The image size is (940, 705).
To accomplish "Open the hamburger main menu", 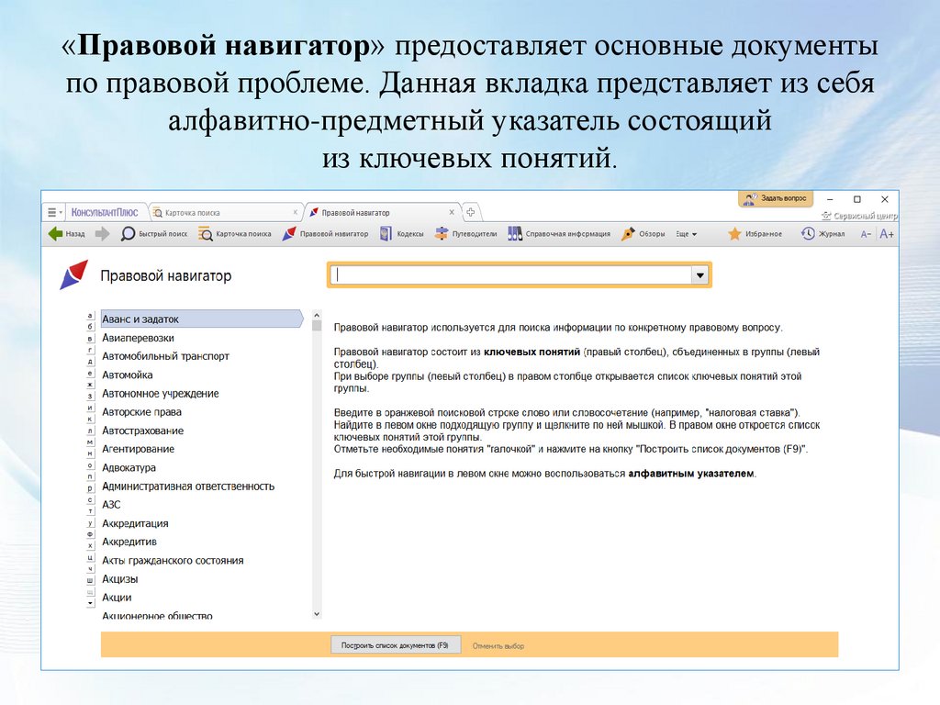I will coord(53,212).
